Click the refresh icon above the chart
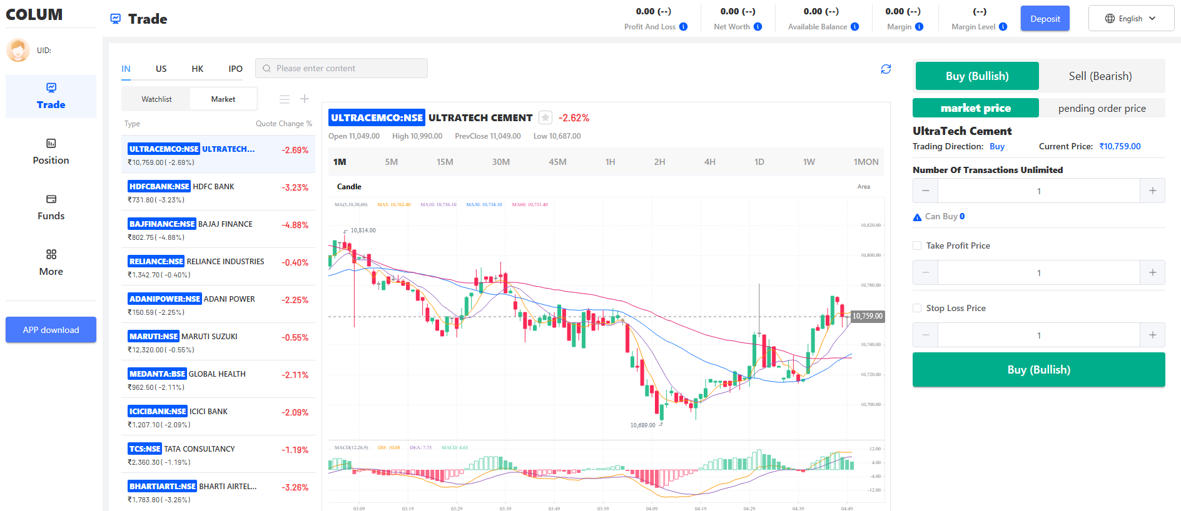 tap(886, 69)
